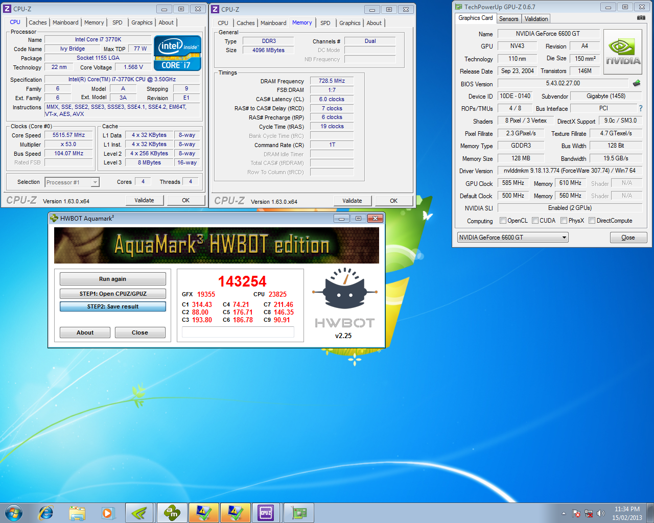Click Validate in left CPU-Z window

(145, 200)
